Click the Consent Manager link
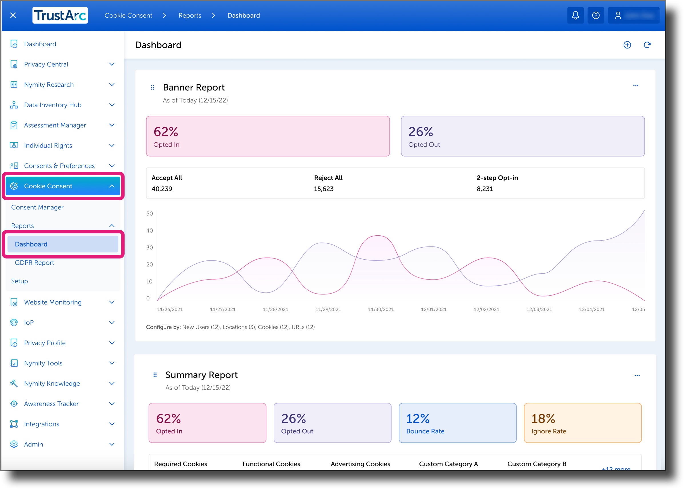Viewport: 684px width, 489px height. pos(37,207)
